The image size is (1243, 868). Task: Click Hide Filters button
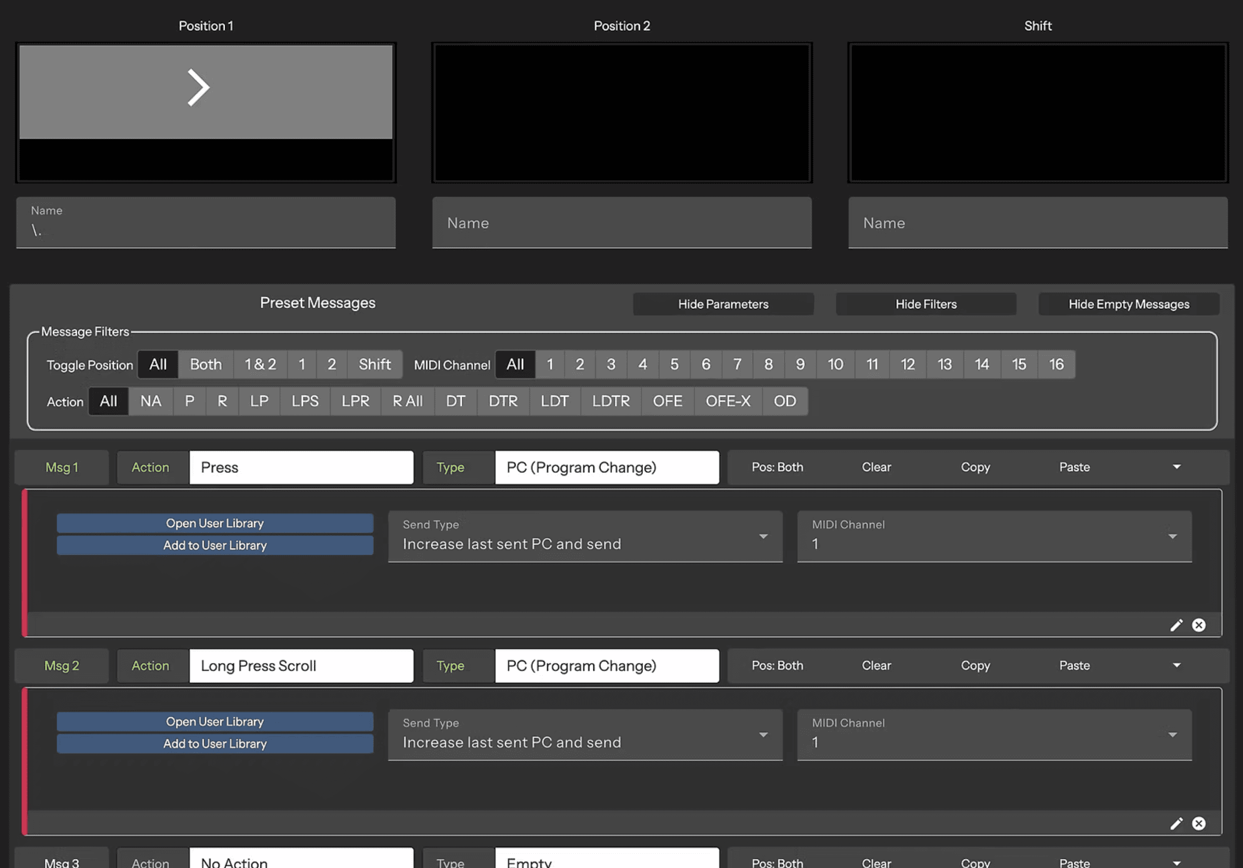926,304
